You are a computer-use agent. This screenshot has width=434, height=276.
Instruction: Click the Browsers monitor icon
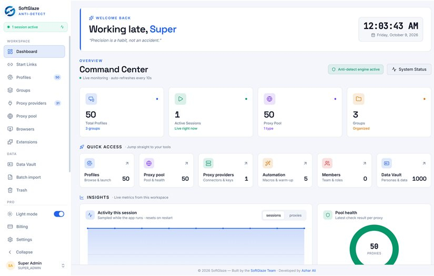[10, 129]
